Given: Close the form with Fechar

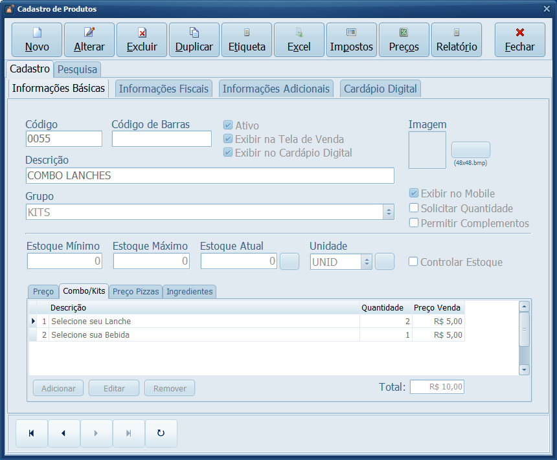Looking at the screenshot, I should (519, 39).
